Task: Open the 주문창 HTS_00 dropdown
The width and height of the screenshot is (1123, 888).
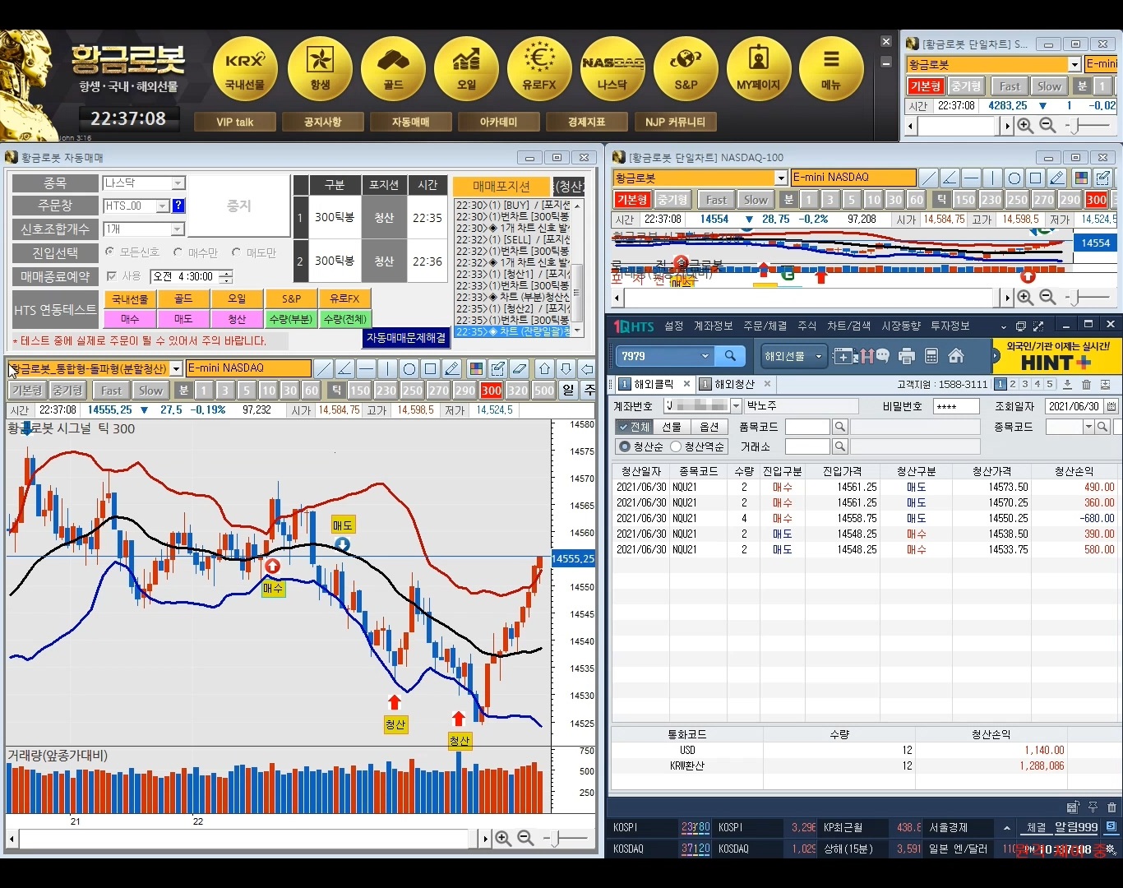Action: (x=162, y=206)
